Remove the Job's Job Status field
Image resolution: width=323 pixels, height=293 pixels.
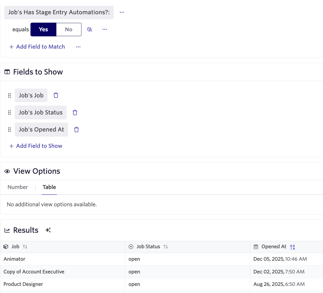(75, 112)
